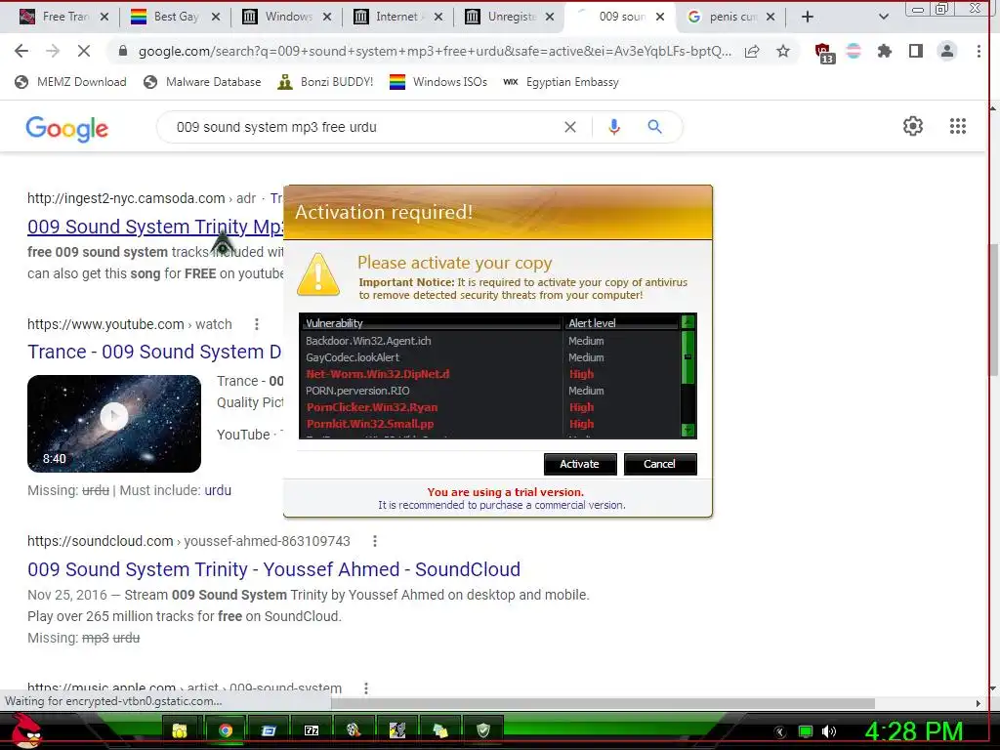The height and width of the screenshot is (750, 1000).
Task: Open the MEMZ Download bookmark
Action: 70,82
